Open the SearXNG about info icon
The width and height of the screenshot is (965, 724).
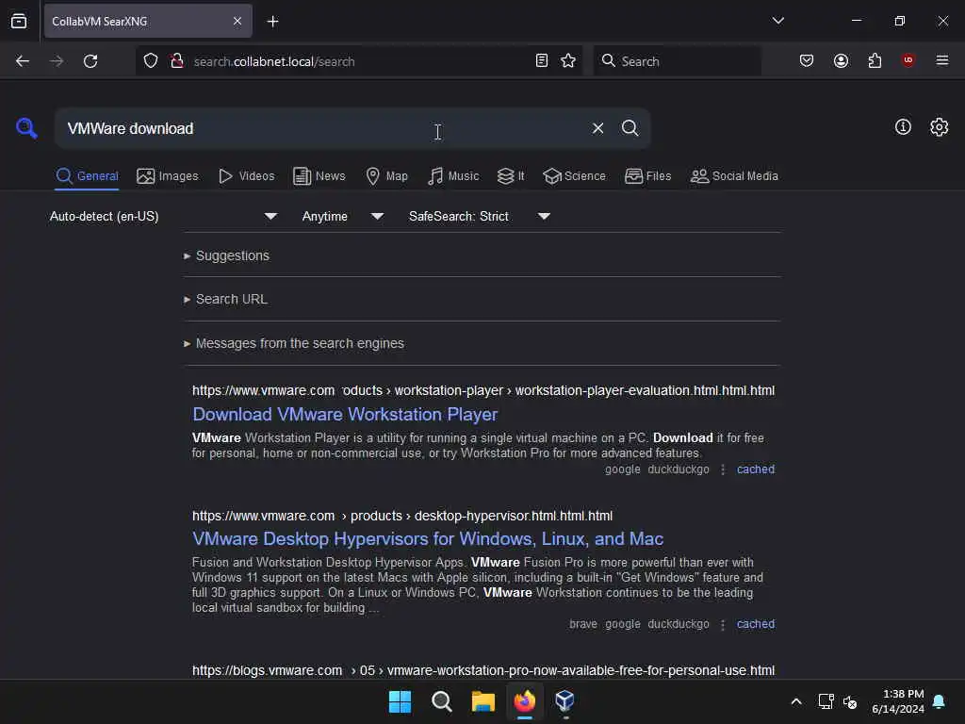[903, 127]
